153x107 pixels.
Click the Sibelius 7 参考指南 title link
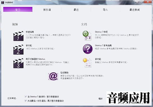(x=103, y=45)
